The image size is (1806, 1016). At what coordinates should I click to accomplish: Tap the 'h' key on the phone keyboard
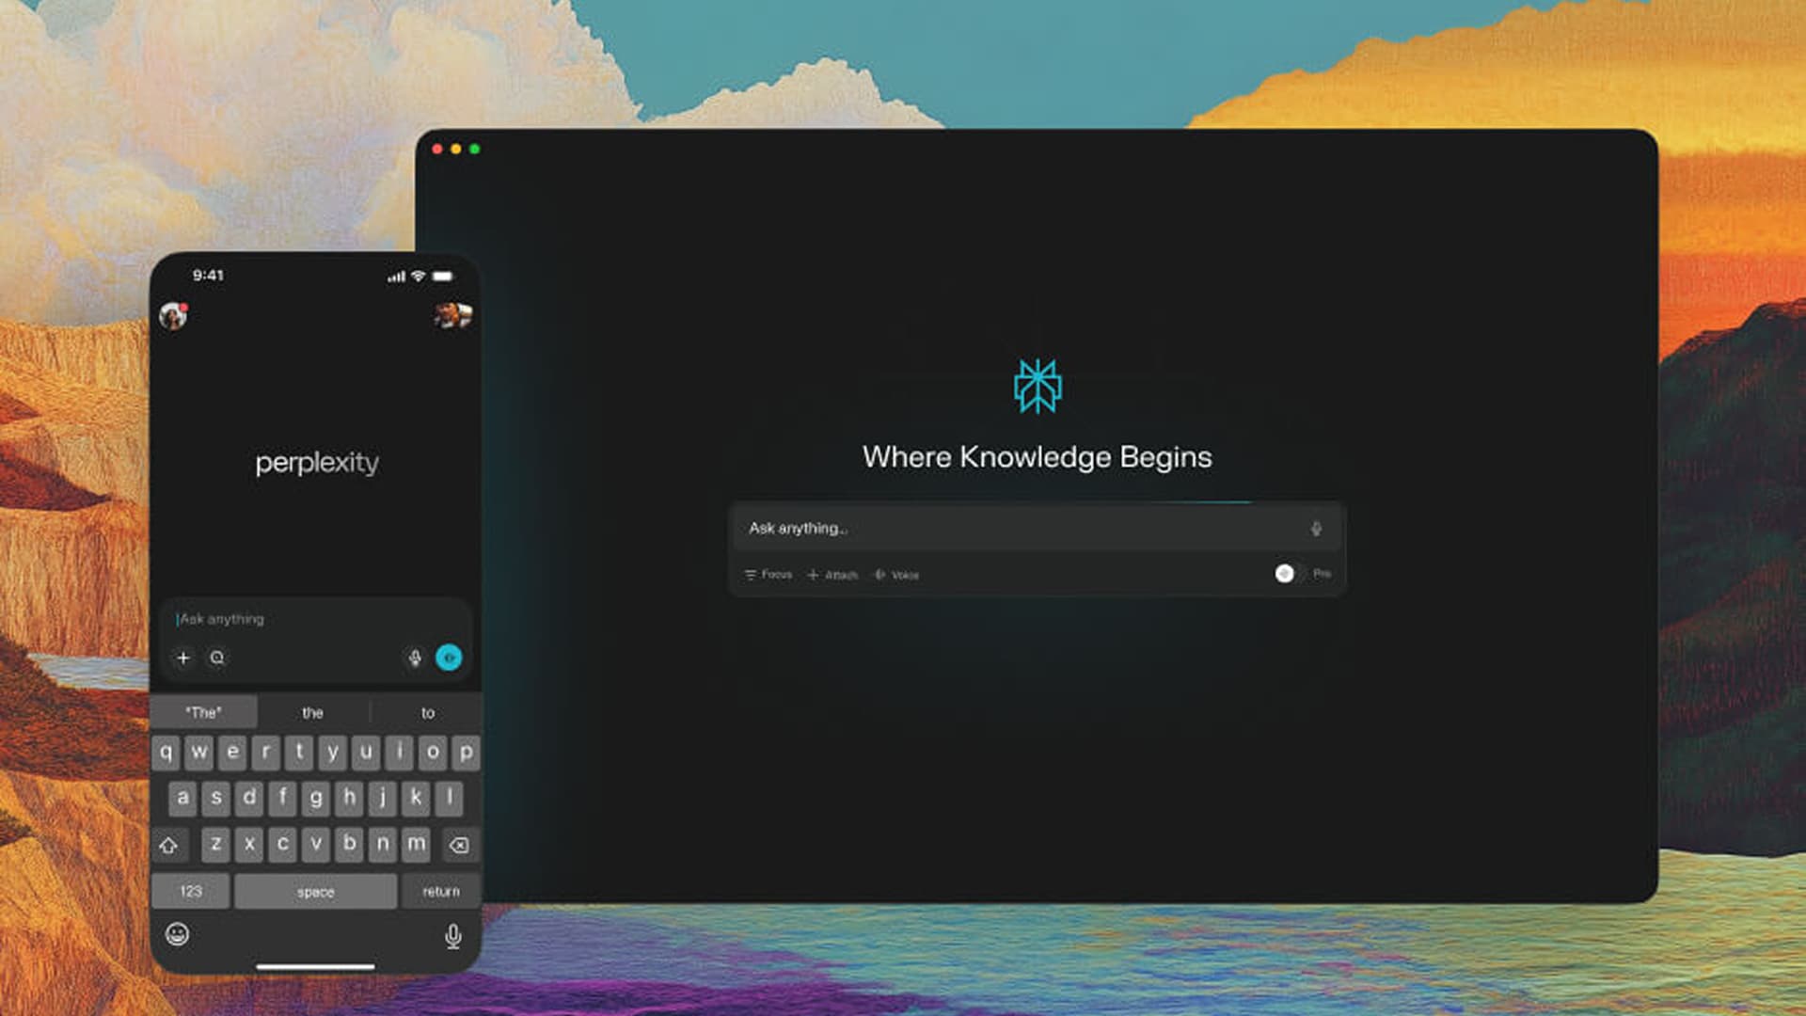[x=349, y=799]
